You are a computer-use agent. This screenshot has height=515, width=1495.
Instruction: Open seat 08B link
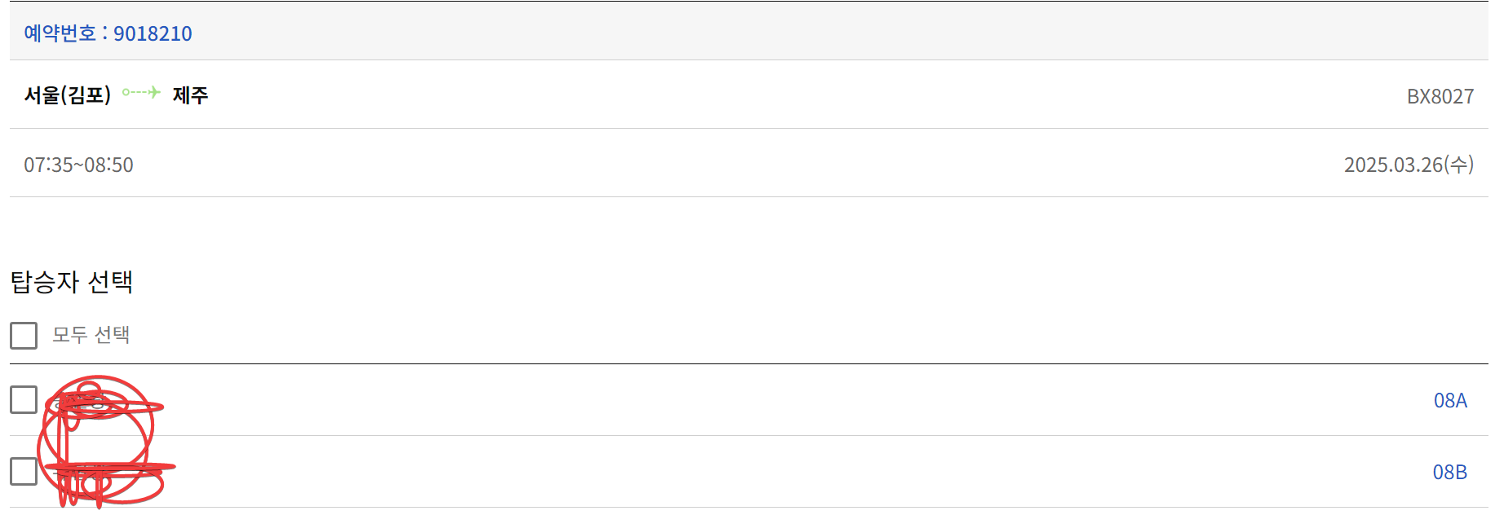pos(1450,472)
